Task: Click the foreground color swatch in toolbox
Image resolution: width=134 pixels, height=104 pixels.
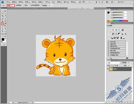Action: pyautogui.click(x=3, y=39)
